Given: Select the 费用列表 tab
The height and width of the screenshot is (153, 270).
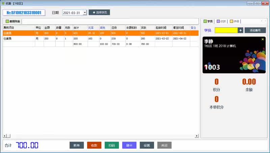Looking at the screenshot, I should pyautogui.click(x=13, y=22).
